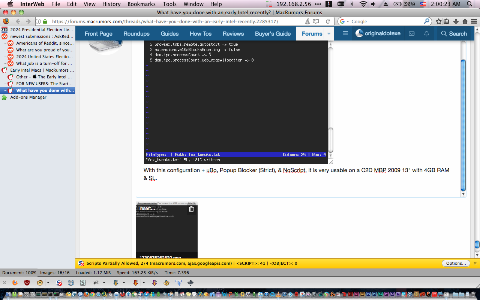Click the NoScript icon in the notification bar
This screenshot has width=480, height=300.
tap(81, 263)
